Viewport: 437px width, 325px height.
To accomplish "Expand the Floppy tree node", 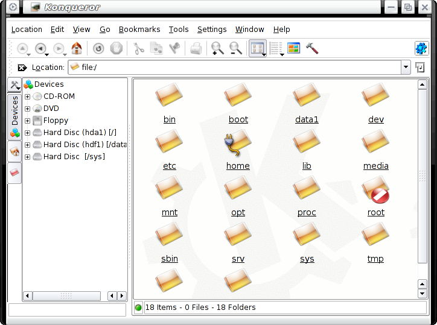I will pos(27,121).
